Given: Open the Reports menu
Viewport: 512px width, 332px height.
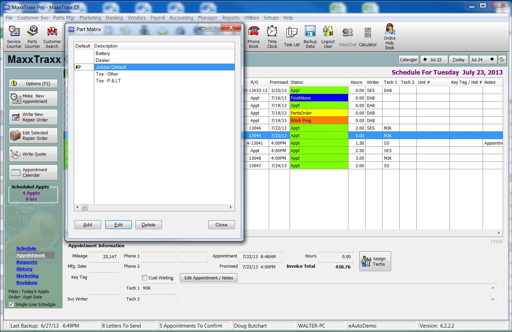Looking at the screenshot, I should (231, 18).
